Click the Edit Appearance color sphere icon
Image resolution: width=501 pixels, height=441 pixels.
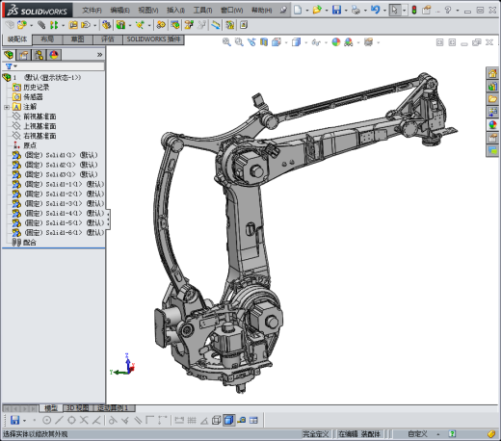pyautogui.click(x=336, y=42)
